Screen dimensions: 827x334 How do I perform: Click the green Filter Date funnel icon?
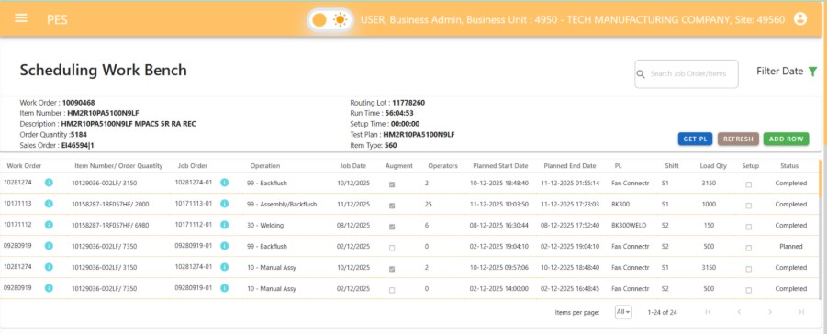[812, 72]
